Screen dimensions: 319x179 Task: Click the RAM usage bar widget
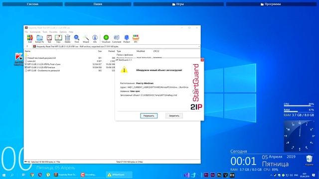299,110
